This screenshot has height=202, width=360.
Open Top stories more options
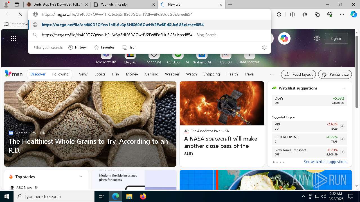click(80, 177)
